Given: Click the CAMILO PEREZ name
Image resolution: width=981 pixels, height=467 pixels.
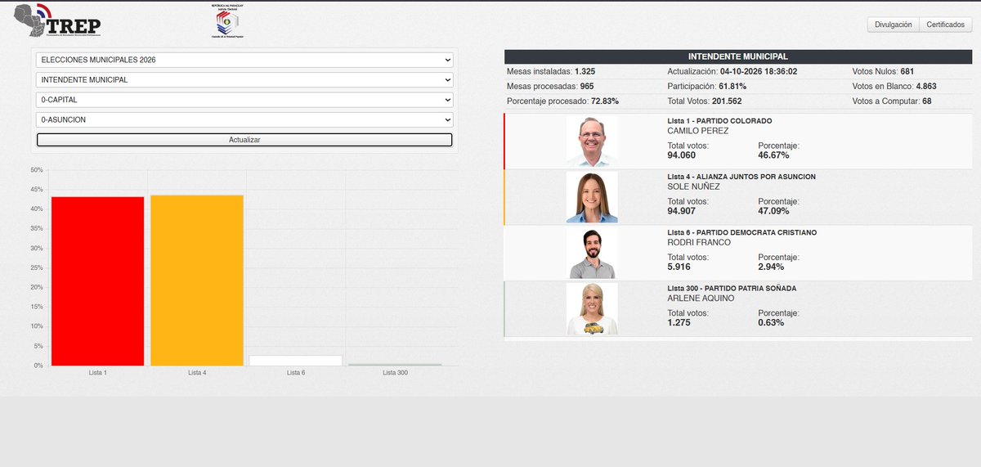Looking at the screenshot, I should [698, 131].
